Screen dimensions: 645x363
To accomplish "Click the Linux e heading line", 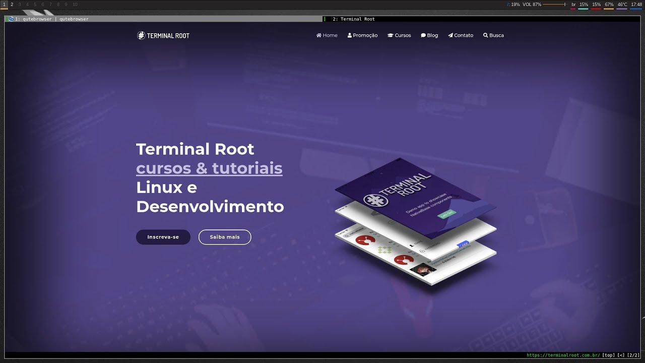I will tap(166, 188).
